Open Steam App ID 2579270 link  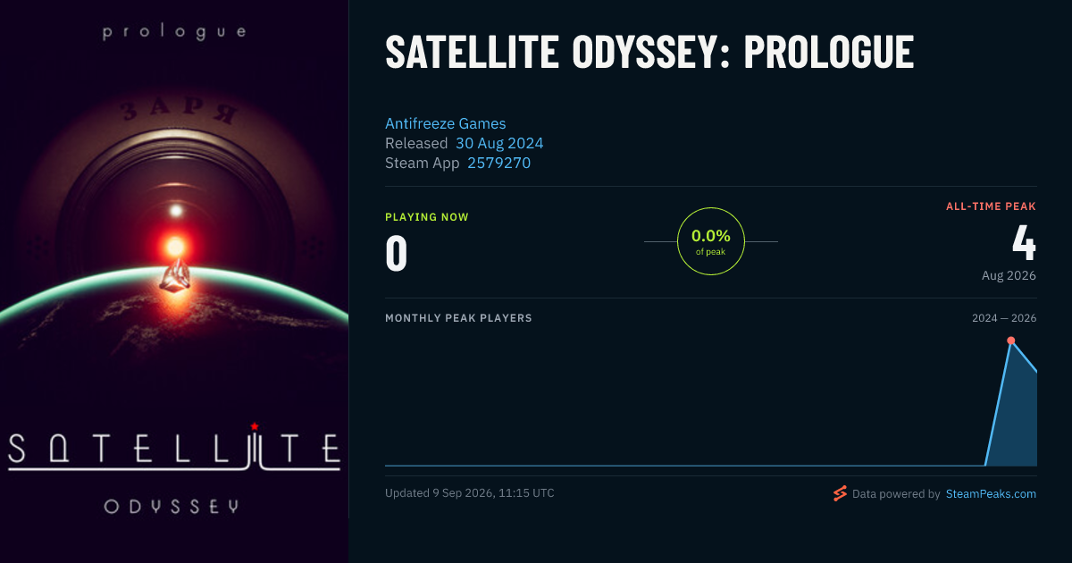pyautogui.click(x=498, y=163)
